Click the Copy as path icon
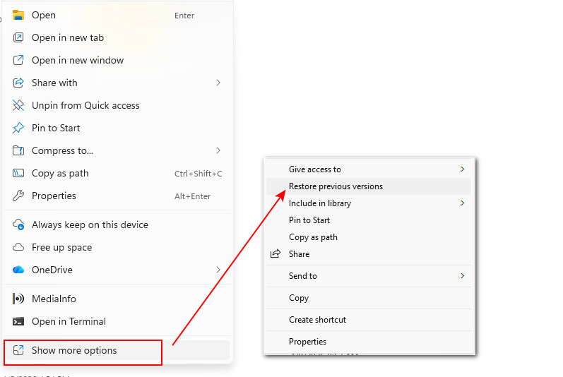 coord(18,173)
